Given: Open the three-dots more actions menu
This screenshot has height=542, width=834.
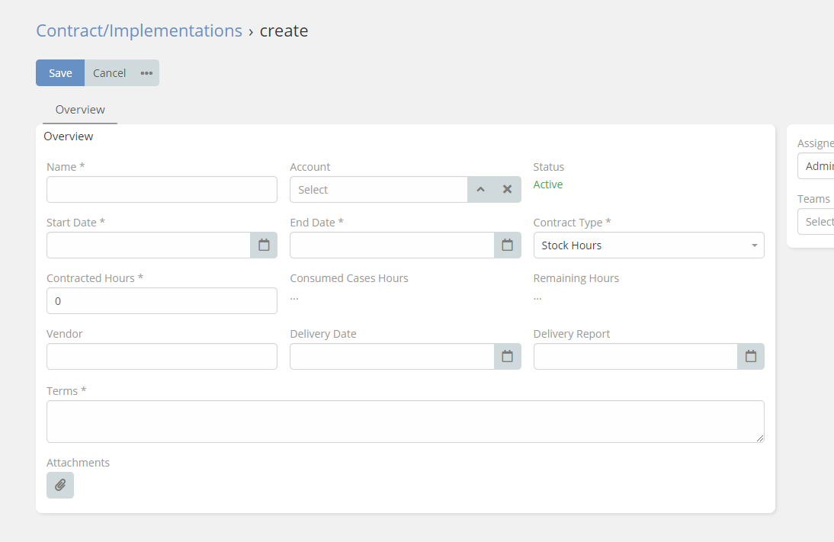Looking at the screenshot, I should 146,73.
